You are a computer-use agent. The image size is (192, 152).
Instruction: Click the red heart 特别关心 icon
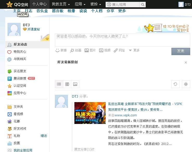pyautogui.click(x=9, y=52)
